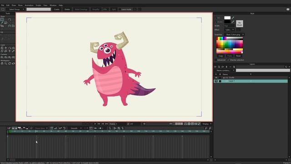The height and width of the screenshot is (164, 291).
Task: Select the Track Camera tool
Action: [2, 57]
